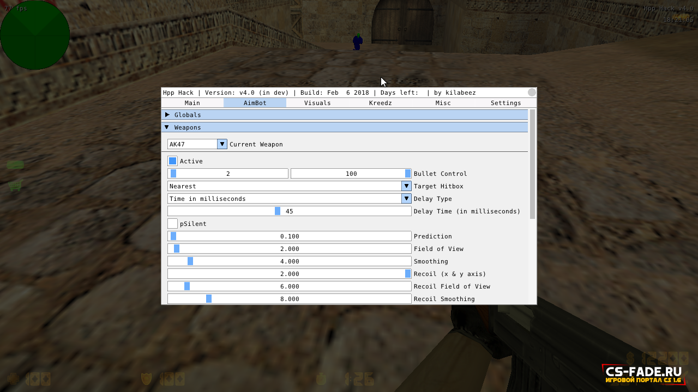Collapse the Weapons section
Viewport: 698px width, 392px height.
click(x=345, y=127)
